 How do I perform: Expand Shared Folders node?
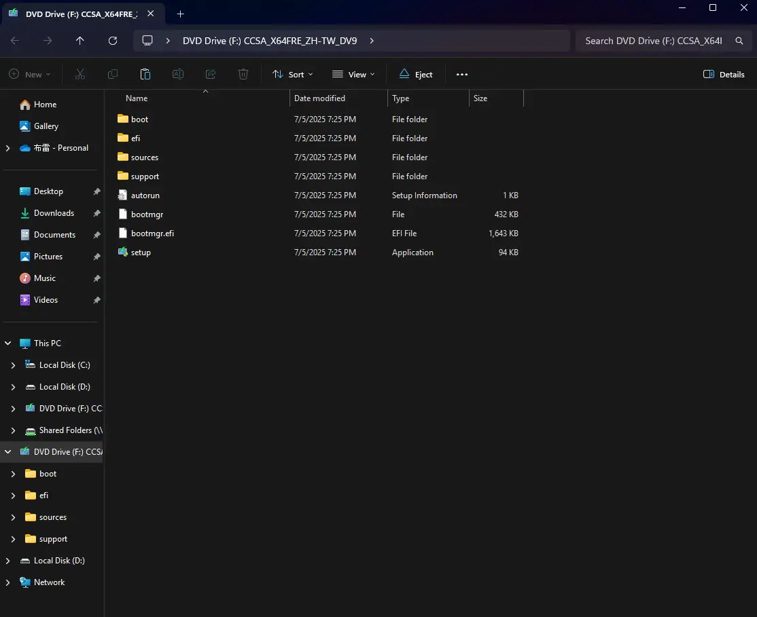pyautogui.click(x=13, y=430)
